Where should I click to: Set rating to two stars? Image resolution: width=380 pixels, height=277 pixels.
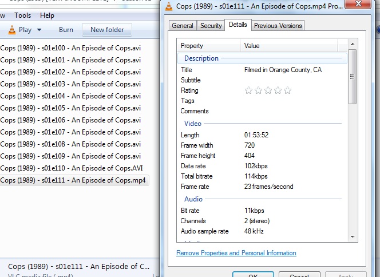[258, 90]
